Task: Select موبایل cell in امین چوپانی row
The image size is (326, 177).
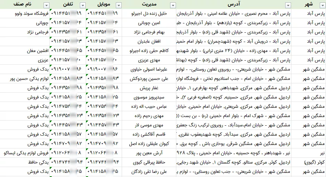Action: [x=104, y=23]
